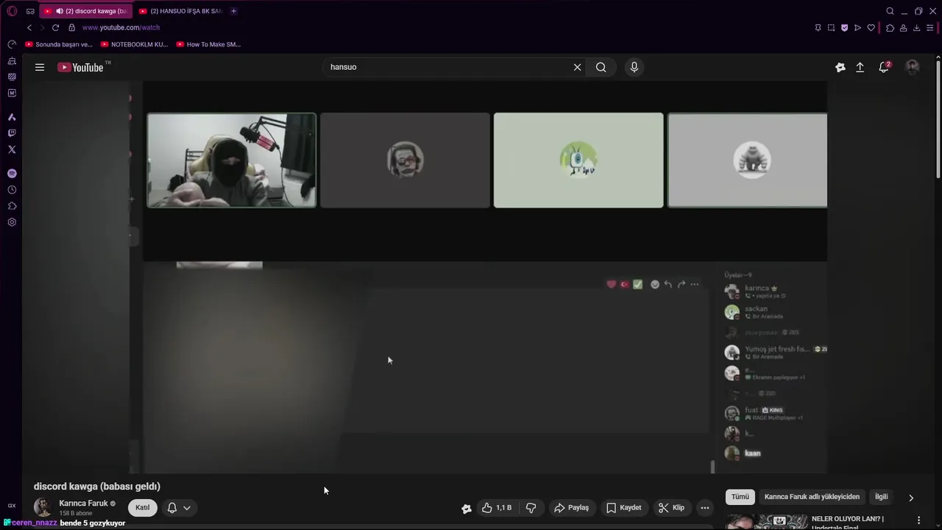
Task: Switch to discord kawga tab
Action: (86, 11)
